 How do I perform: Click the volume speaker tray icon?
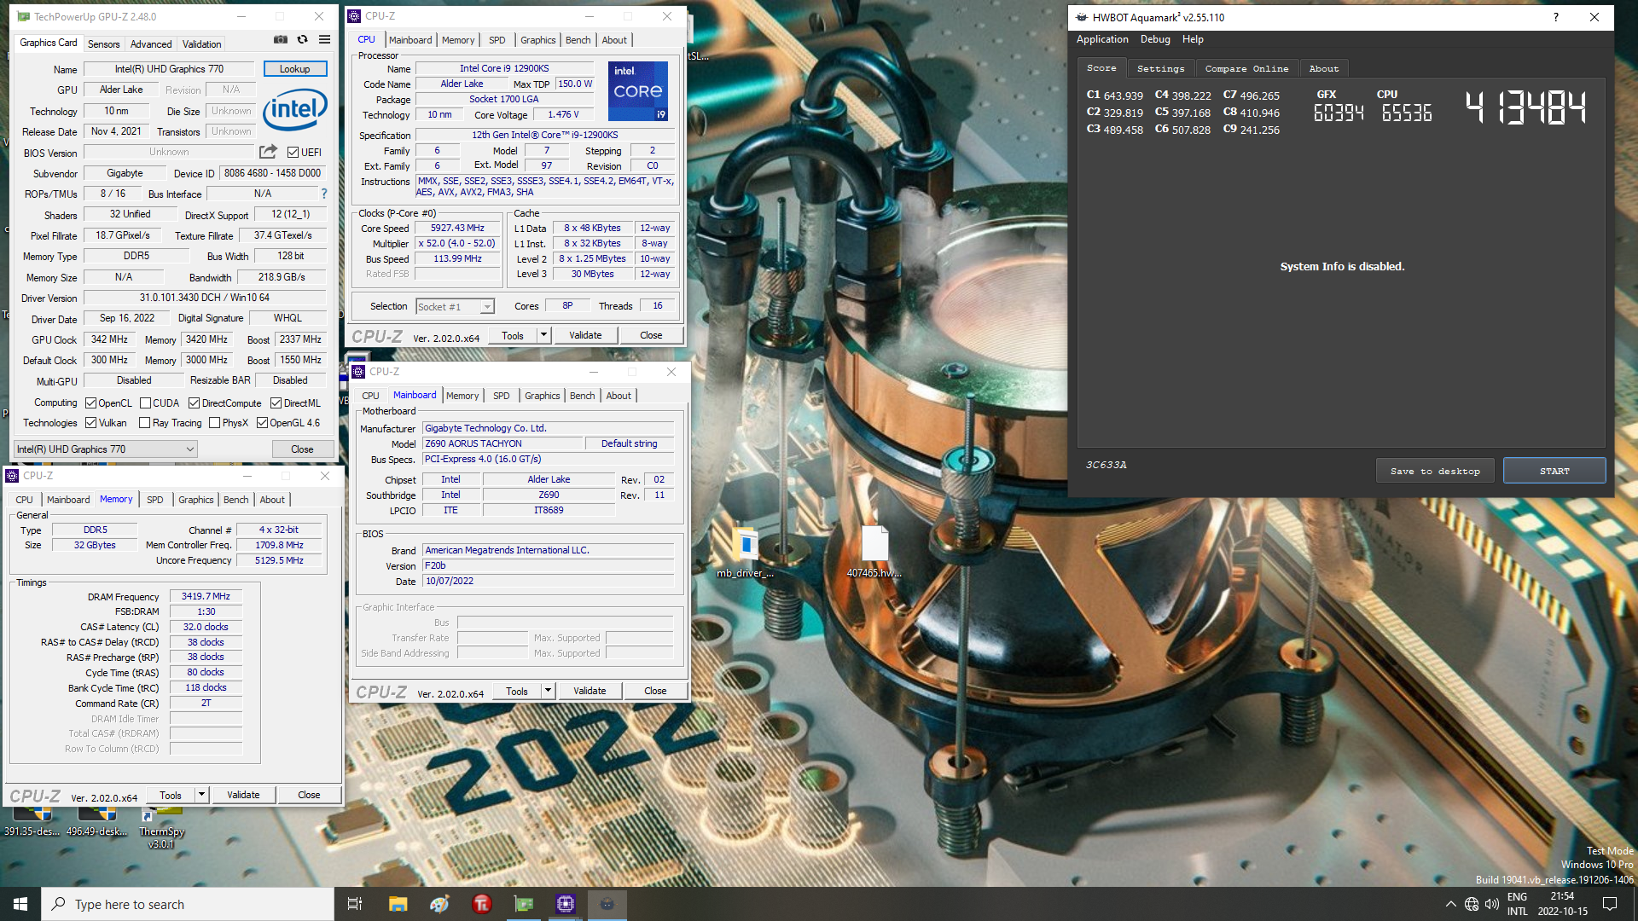point(1491,904)
